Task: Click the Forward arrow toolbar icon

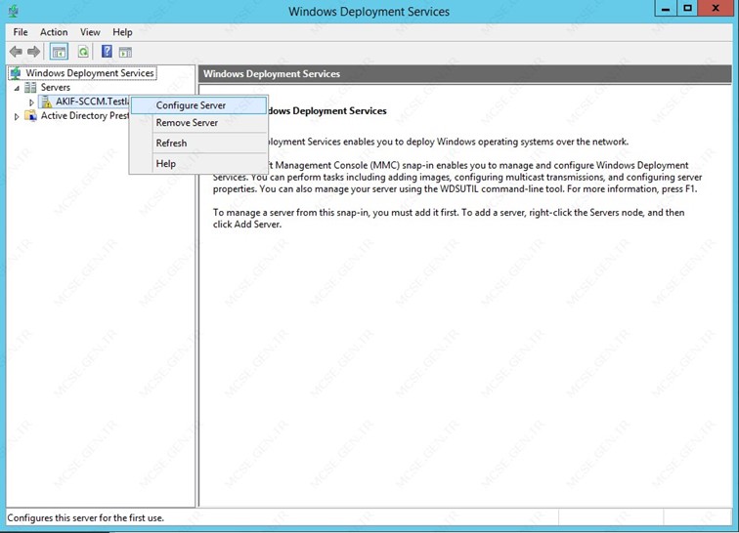Action: click(x=33, y=52)
